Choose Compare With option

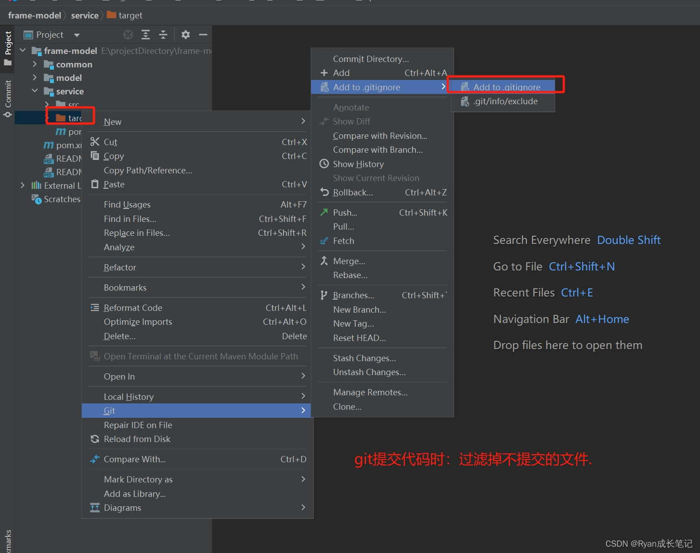tap(197, 459)
